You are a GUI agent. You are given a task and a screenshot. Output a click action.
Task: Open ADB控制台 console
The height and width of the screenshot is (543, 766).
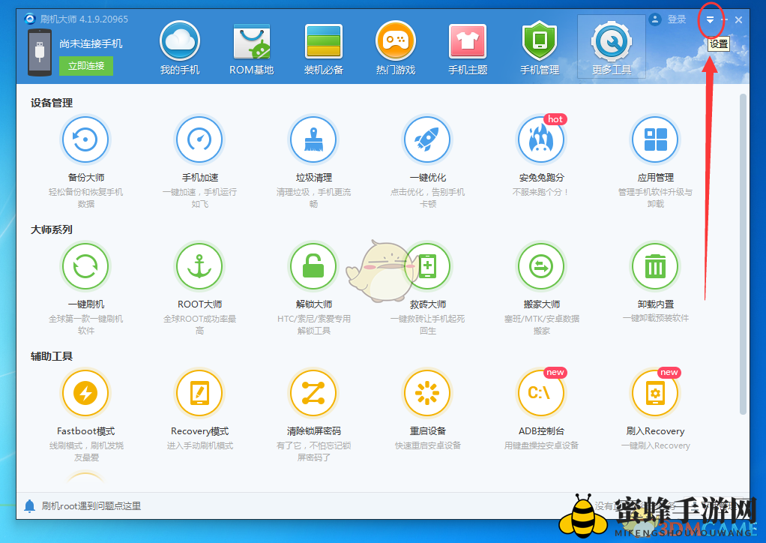[541, 393]
